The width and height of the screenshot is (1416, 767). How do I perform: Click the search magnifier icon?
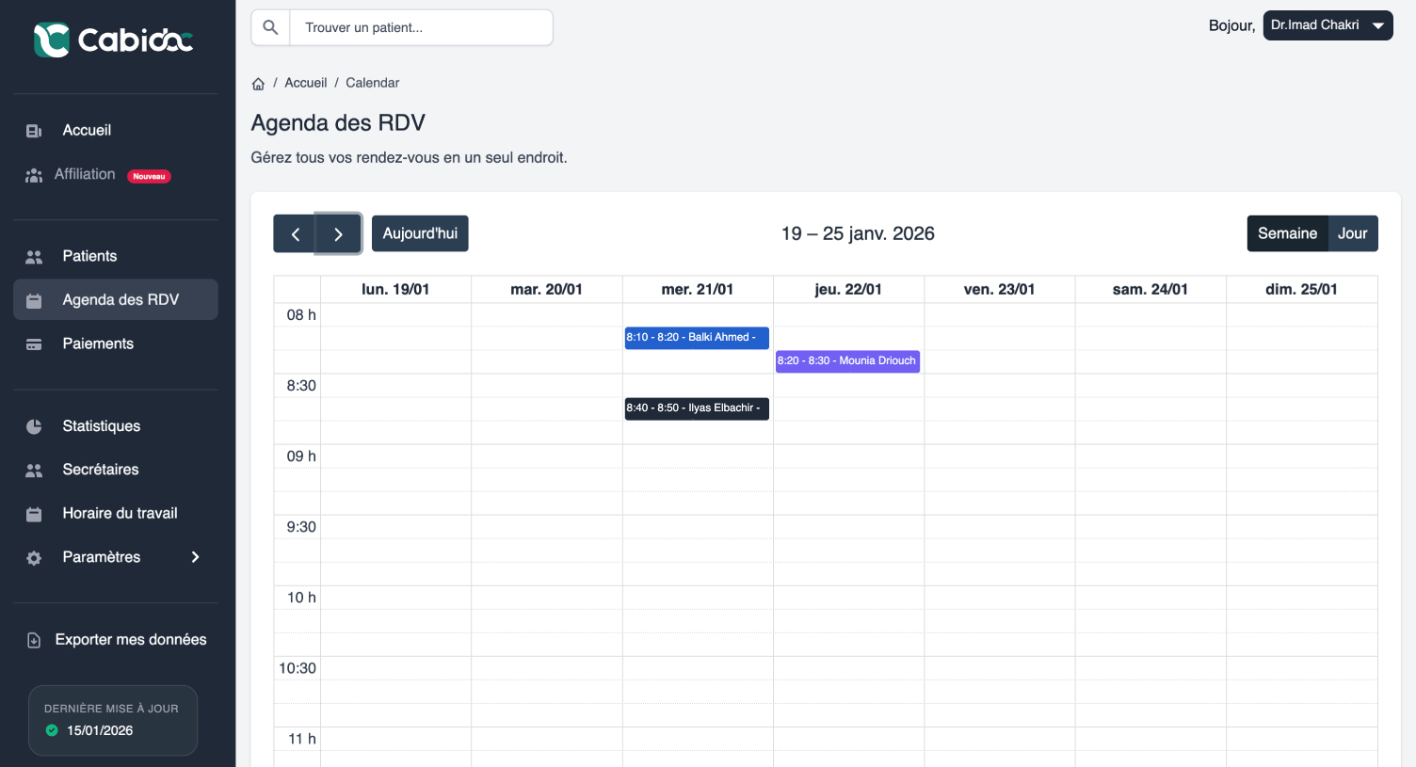pos(270,27)
